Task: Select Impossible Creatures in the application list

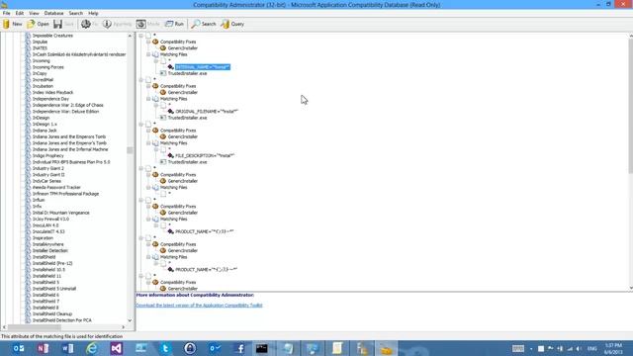Action: click(x=52, y=36)
